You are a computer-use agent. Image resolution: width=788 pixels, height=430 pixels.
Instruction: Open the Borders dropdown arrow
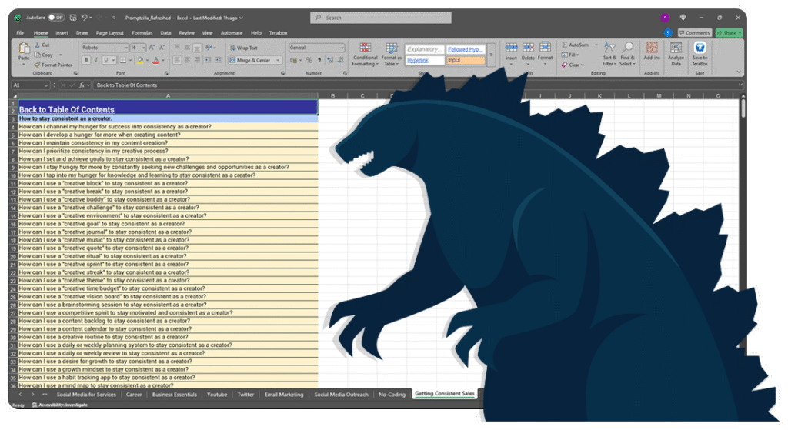[129, 60]
